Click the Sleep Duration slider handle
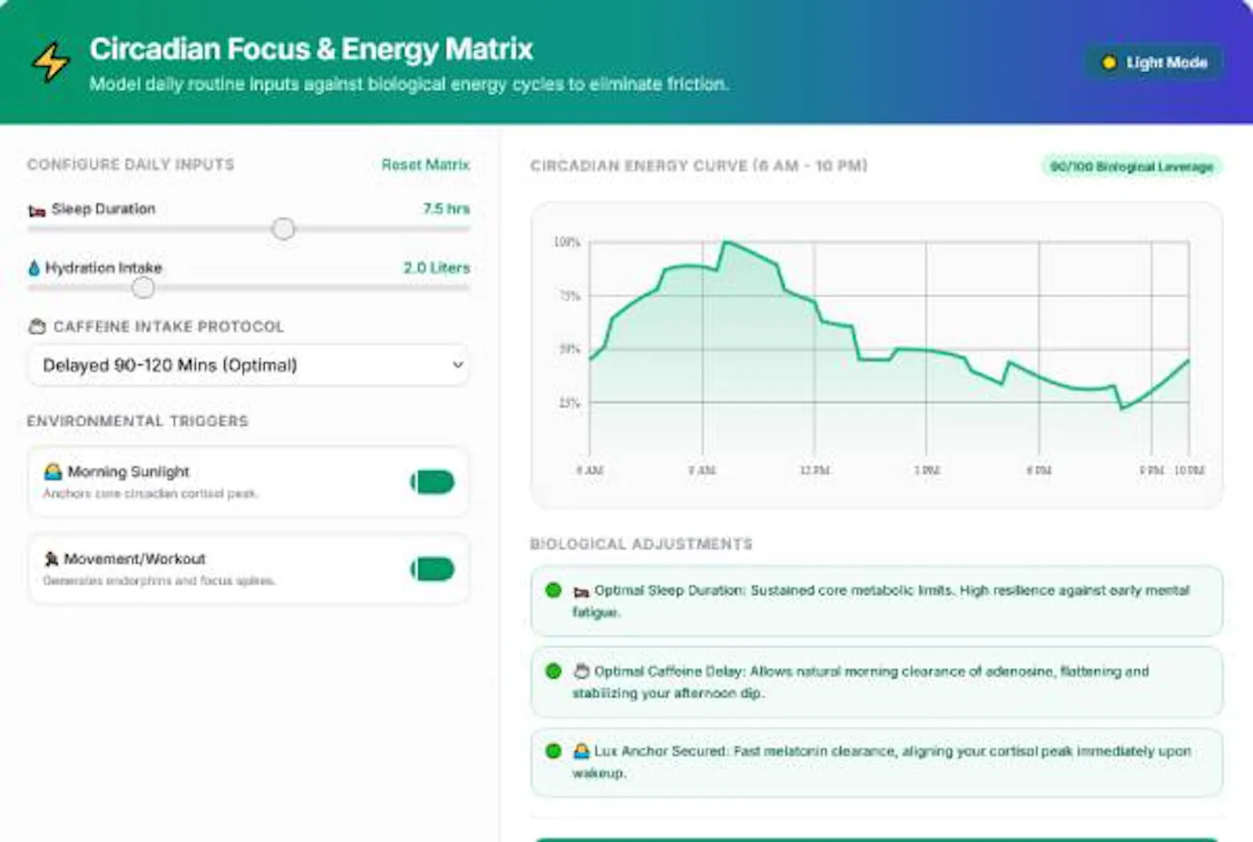 coord(283,229)
